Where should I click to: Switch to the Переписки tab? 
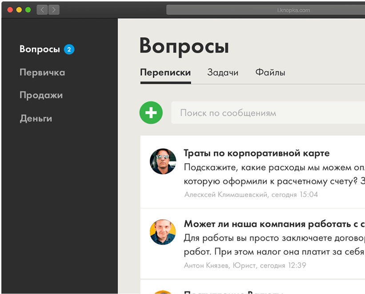point(165,73)
